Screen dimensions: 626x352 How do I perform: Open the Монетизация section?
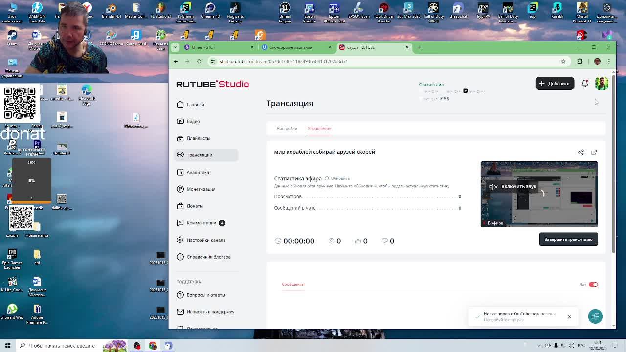(196, 189)
